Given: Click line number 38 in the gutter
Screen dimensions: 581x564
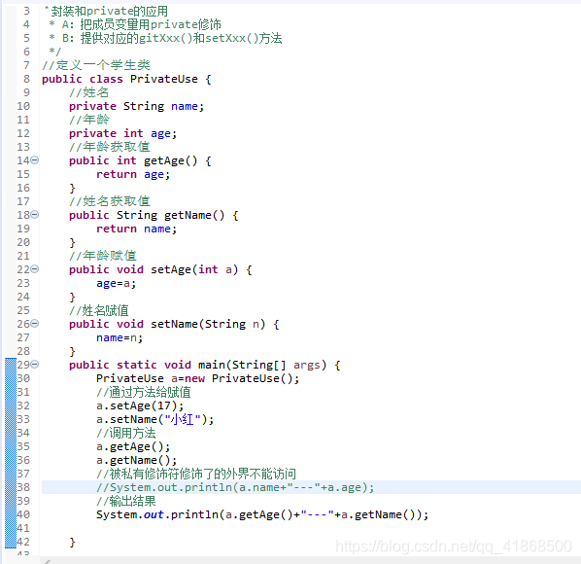Looking at the screenshot, I should pos(23,487).
